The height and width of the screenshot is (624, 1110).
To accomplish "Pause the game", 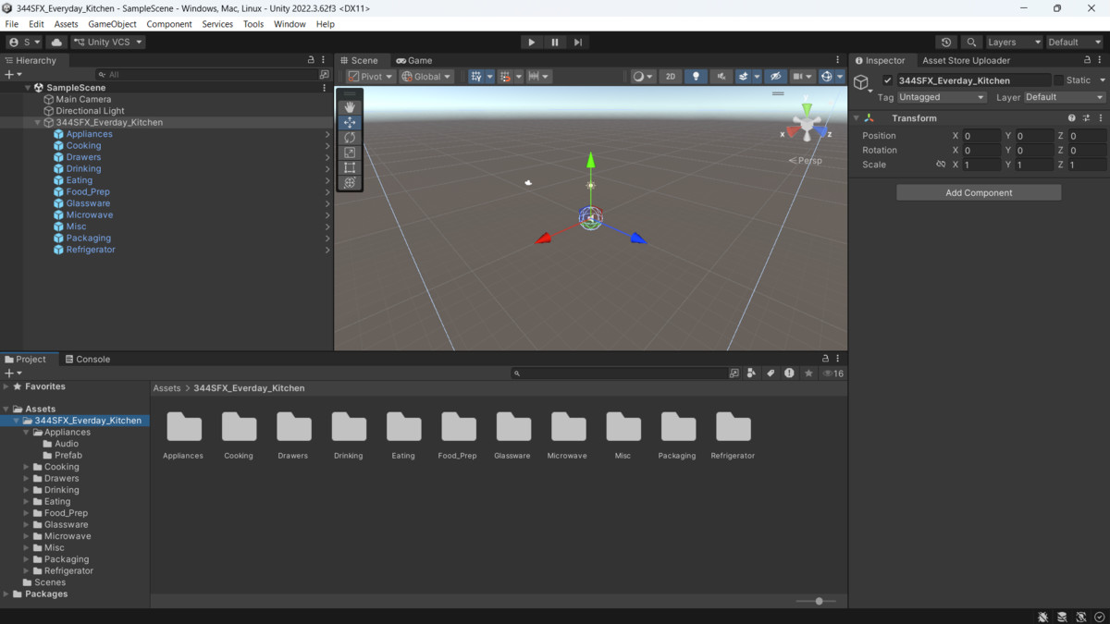I will [x=555, y=42].
